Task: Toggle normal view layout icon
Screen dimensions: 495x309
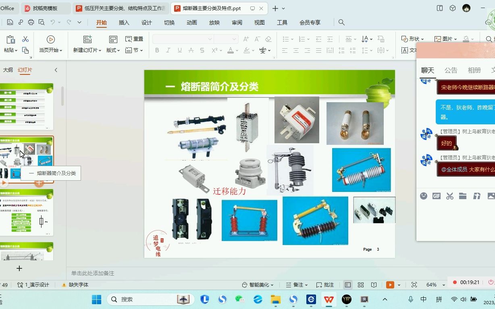Action: (x=347, y=284)
